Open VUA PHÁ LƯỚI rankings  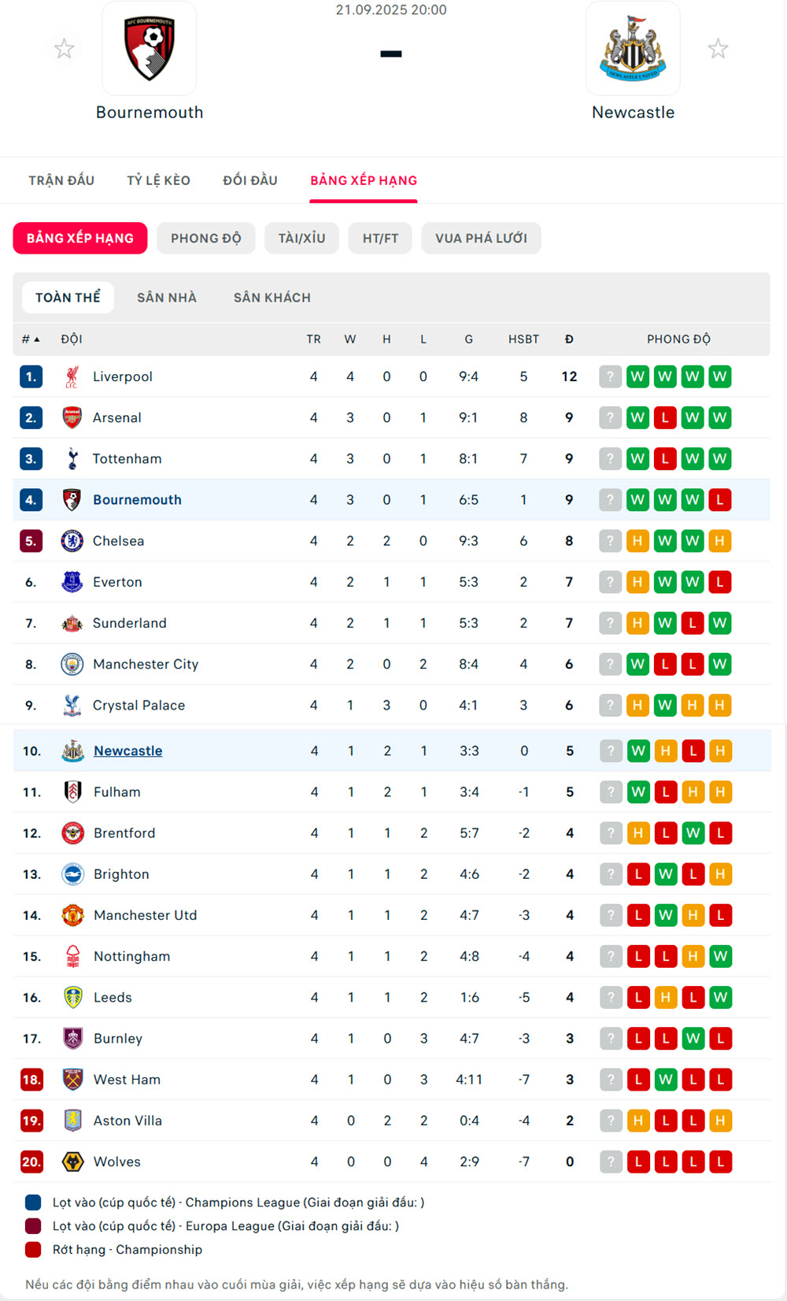click(481, 238)
